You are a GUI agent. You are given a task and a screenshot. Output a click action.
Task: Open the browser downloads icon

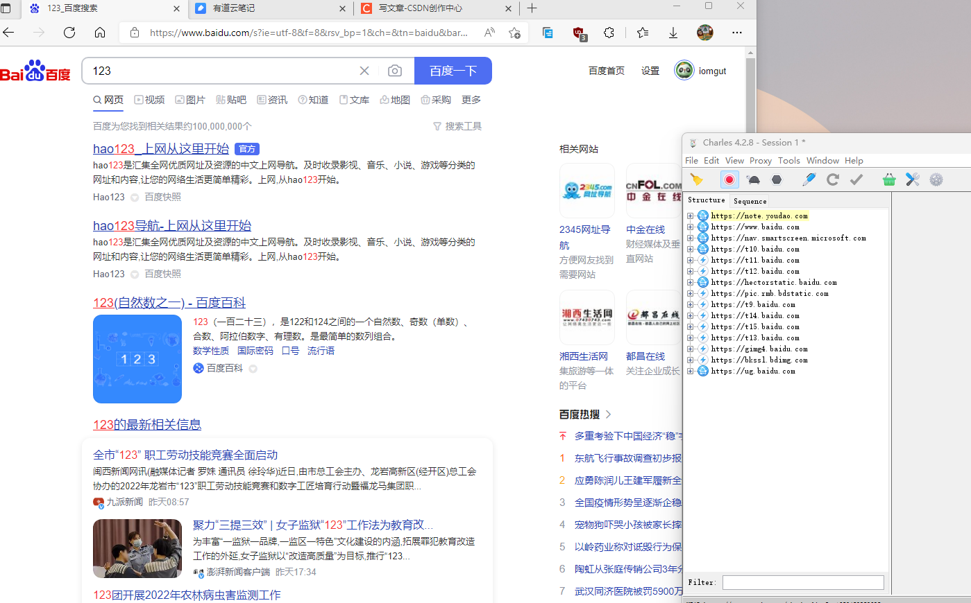coord(673,33)
